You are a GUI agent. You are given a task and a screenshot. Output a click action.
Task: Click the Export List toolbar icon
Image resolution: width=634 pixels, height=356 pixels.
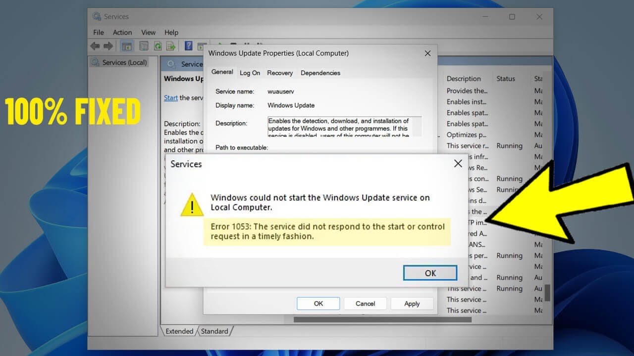click(x=171, y=46)
